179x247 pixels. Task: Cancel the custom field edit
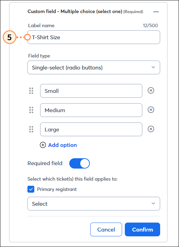(x=106, y=229)
